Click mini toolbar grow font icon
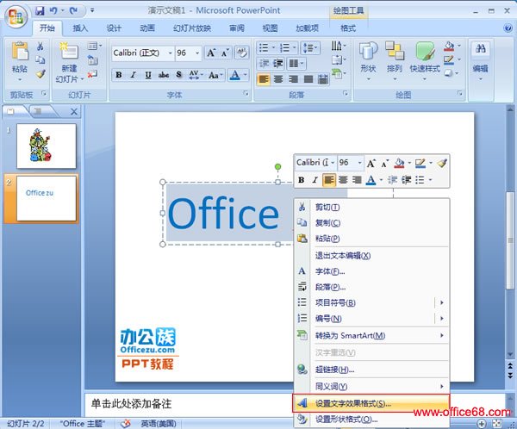This screenshot has width=517, height=429. tap(371, 163)
